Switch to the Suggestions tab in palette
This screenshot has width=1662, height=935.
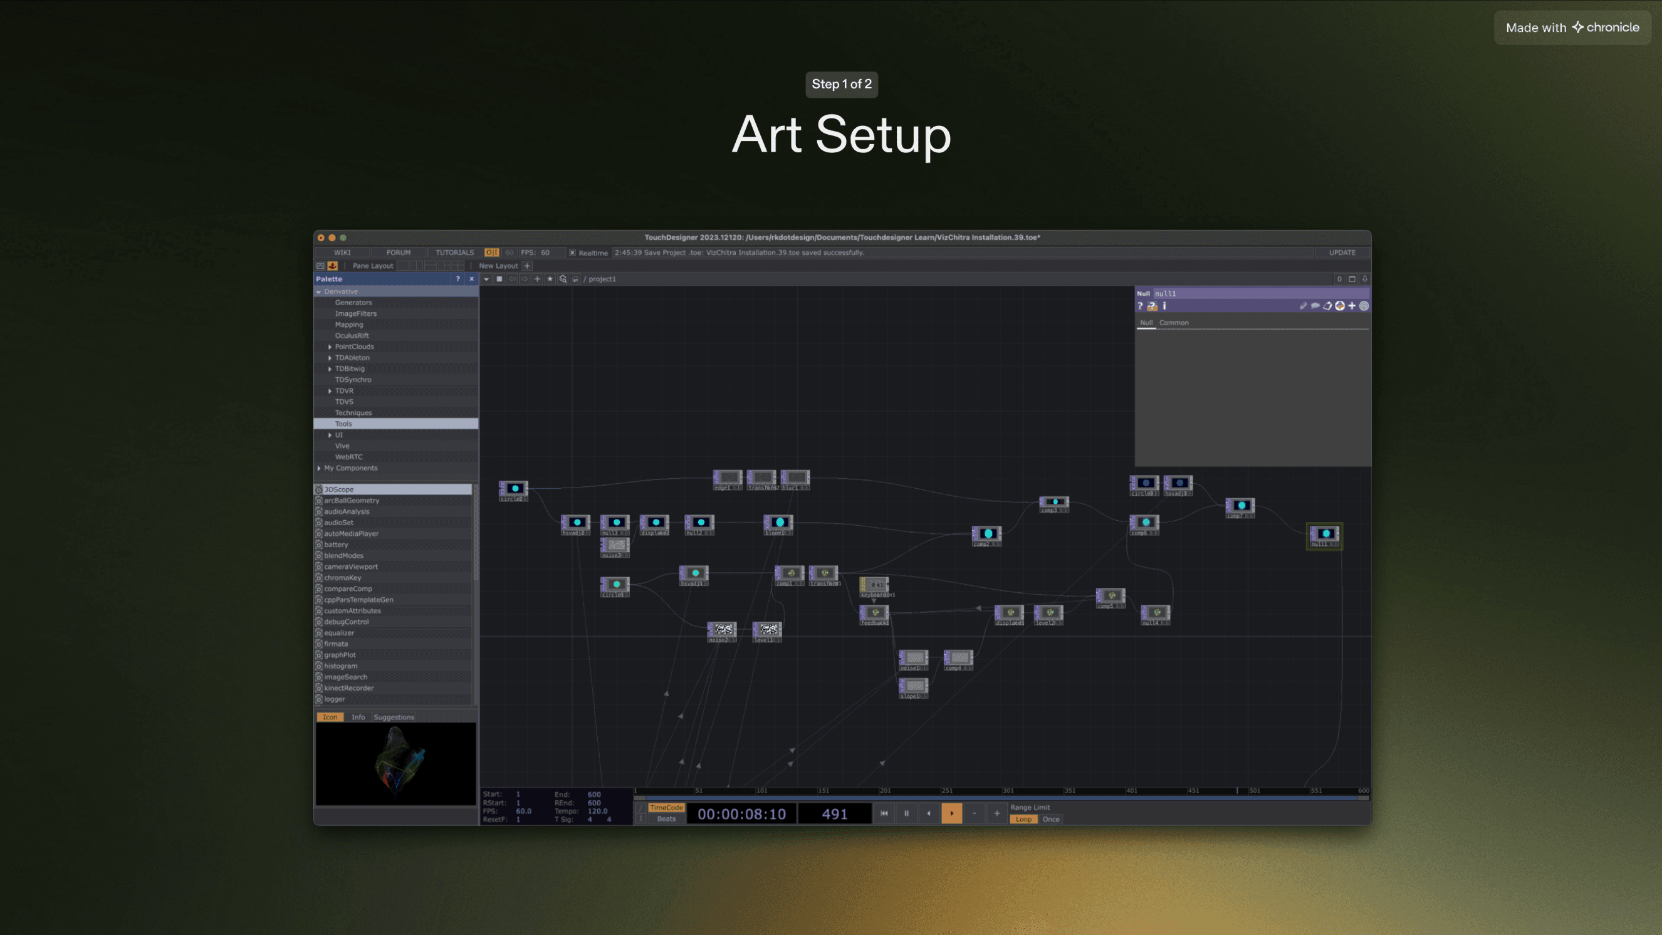(394, 717)
